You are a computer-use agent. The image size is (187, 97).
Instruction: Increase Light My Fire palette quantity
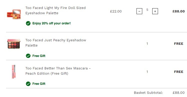coord(155,11)
